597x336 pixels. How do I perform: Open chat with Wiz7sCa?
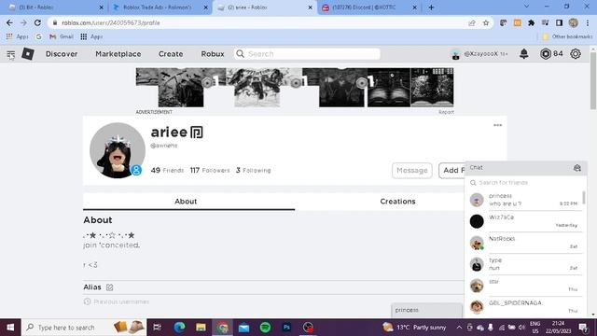[x=524, y=221]
